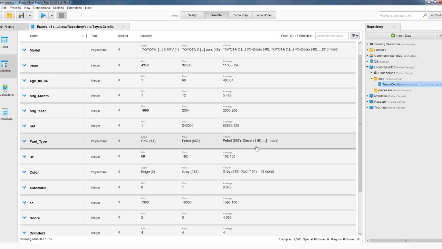Expand the Doors attribute row

tap(24, 218)
